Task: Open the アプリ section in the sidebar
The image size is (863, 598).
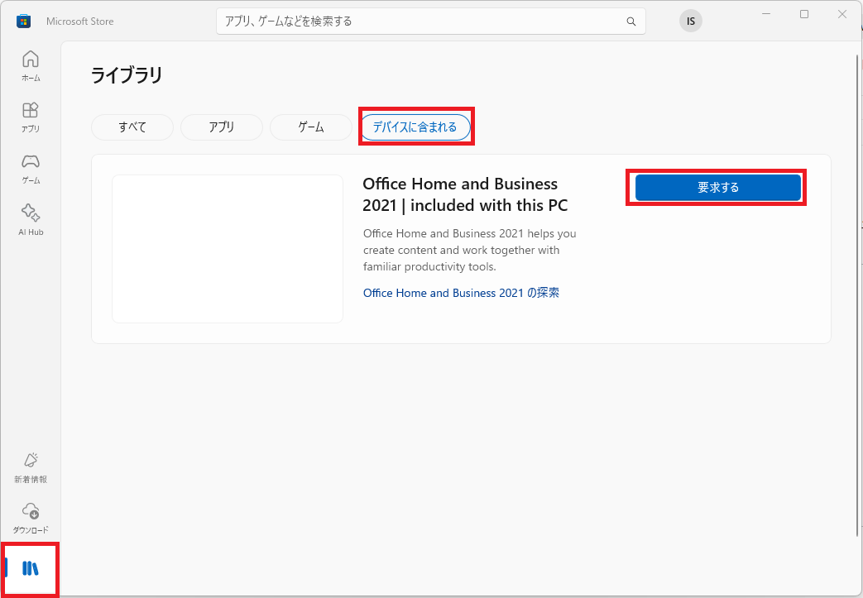Action: pyautogui.click(x=31, y=117)
